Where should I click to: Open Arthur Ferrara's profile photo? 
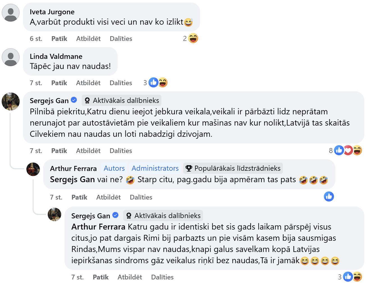(33, 169)
